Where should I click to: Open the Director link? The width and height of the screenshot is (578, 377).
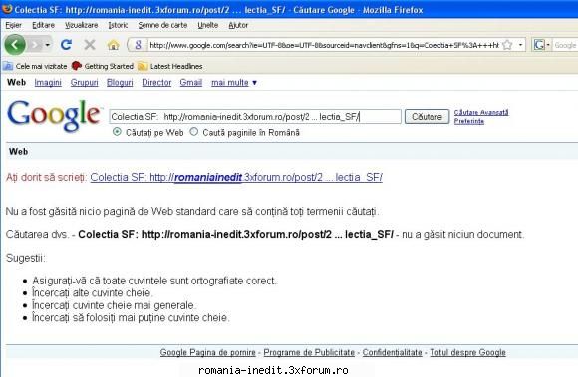(x=156, y=82)
